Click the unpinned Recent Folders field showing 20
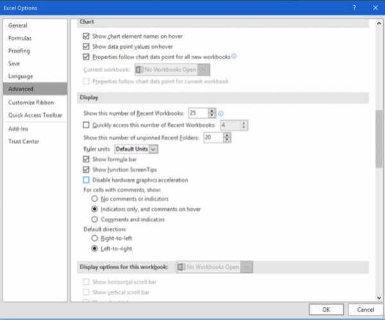Viewport: 385px width, 320px height. 214,138
